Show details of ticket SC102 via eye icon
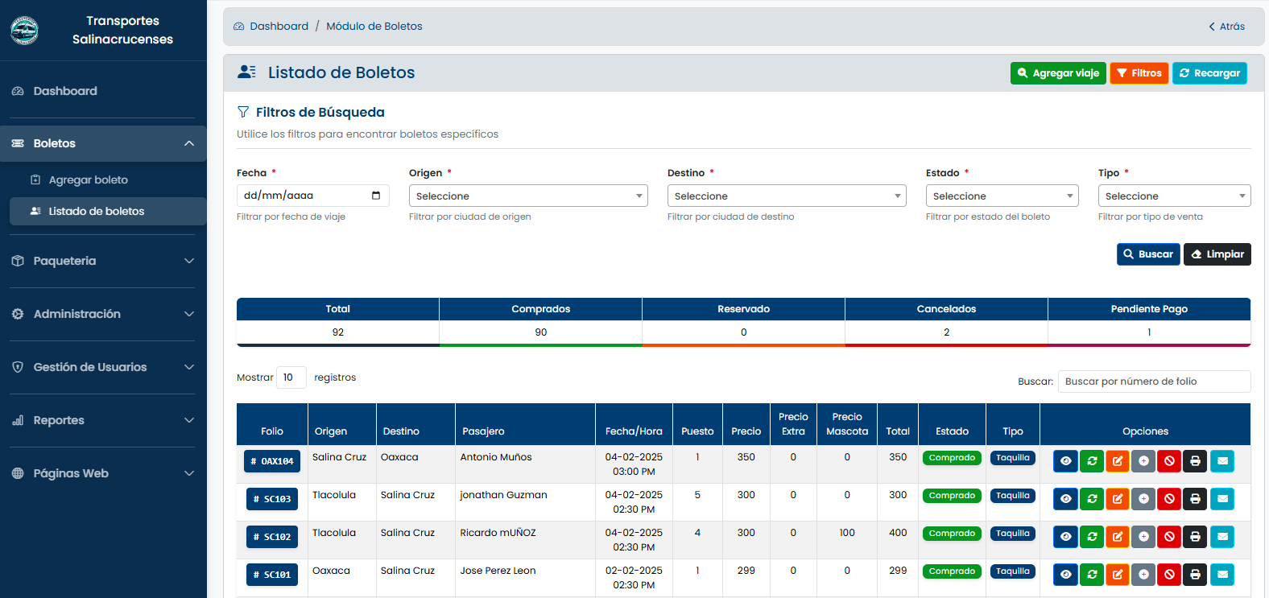This screenshot has width=1269, height=598. [1065, 537]
